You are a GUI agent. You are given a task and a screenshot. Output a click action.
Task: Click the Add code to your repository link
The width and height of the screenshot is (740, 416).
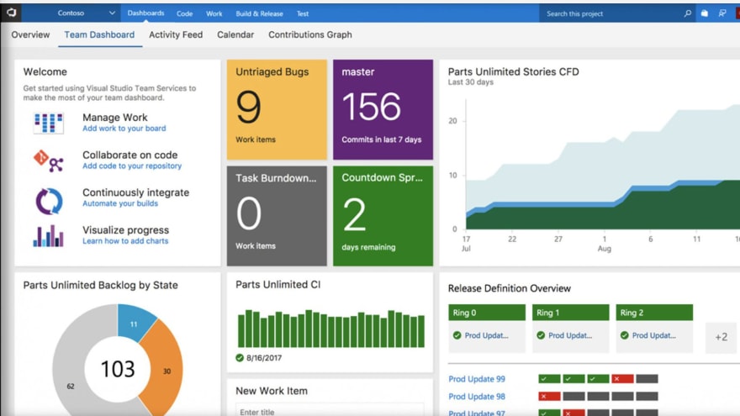tap(132, 166)
